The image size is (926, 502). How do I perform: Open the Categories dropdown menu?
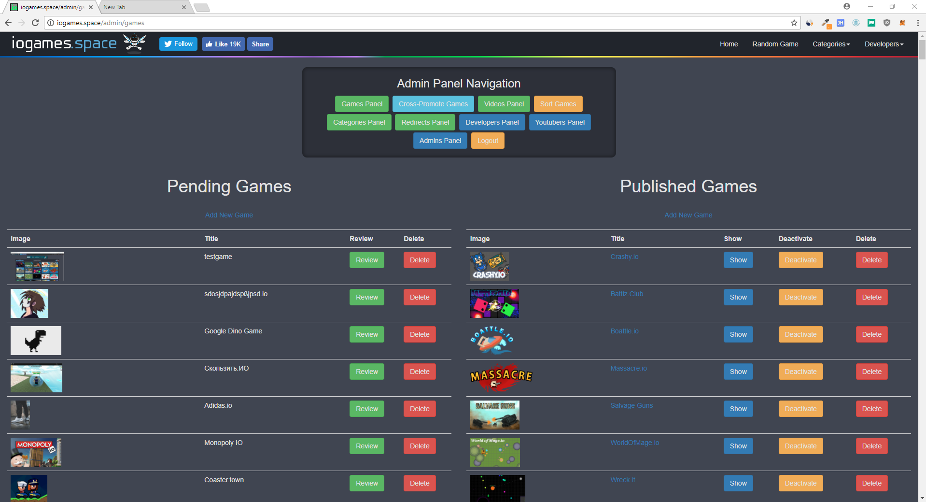coord(830,44)
